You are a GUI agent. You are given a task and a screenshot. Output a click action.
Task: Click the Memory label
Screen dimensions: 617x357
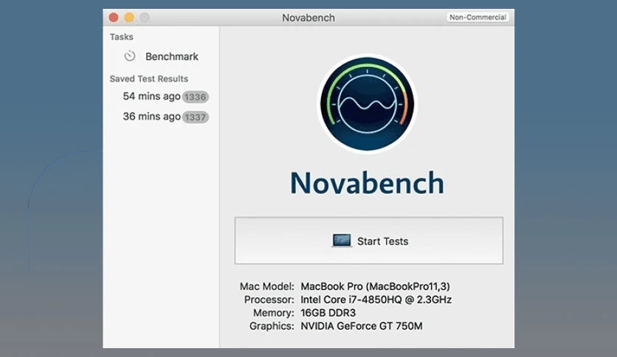pyautogui.click(x=274, y=313)
